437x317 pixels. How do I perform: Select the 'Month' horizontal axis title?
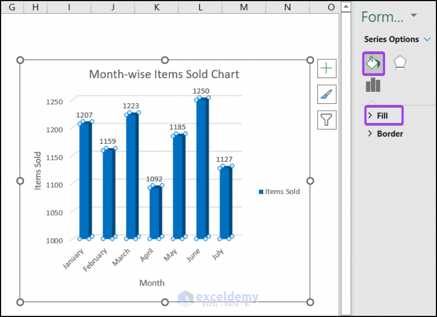152,283
